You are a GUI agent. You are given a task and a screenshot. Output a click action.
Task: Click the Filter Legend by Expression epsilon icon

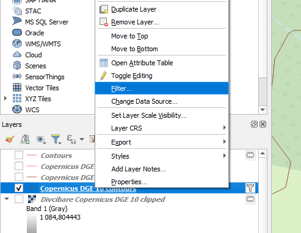(x=71, y=139)
